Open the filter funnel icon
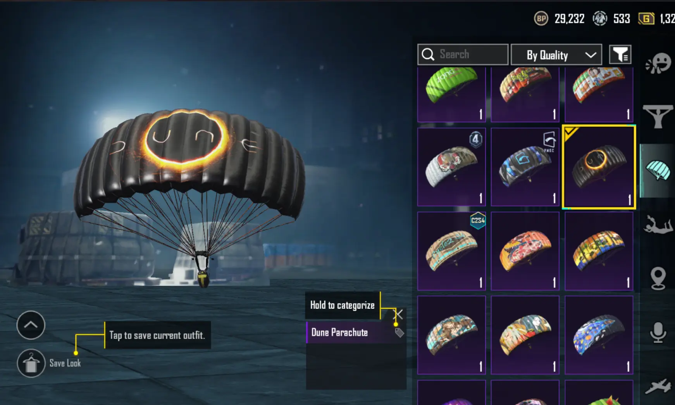 620,54
